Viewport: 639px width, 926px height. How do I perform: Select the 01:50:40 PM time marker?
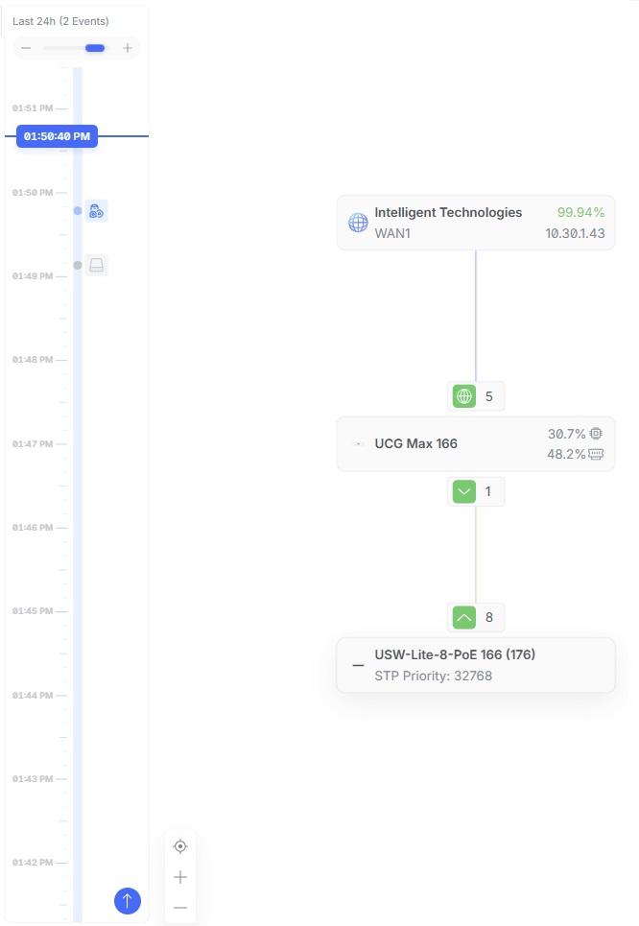57,136
